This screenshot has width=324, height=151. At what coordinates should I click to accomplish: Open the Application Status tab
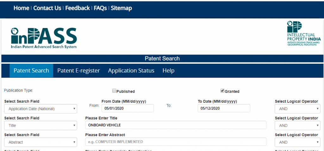[131, 71]
